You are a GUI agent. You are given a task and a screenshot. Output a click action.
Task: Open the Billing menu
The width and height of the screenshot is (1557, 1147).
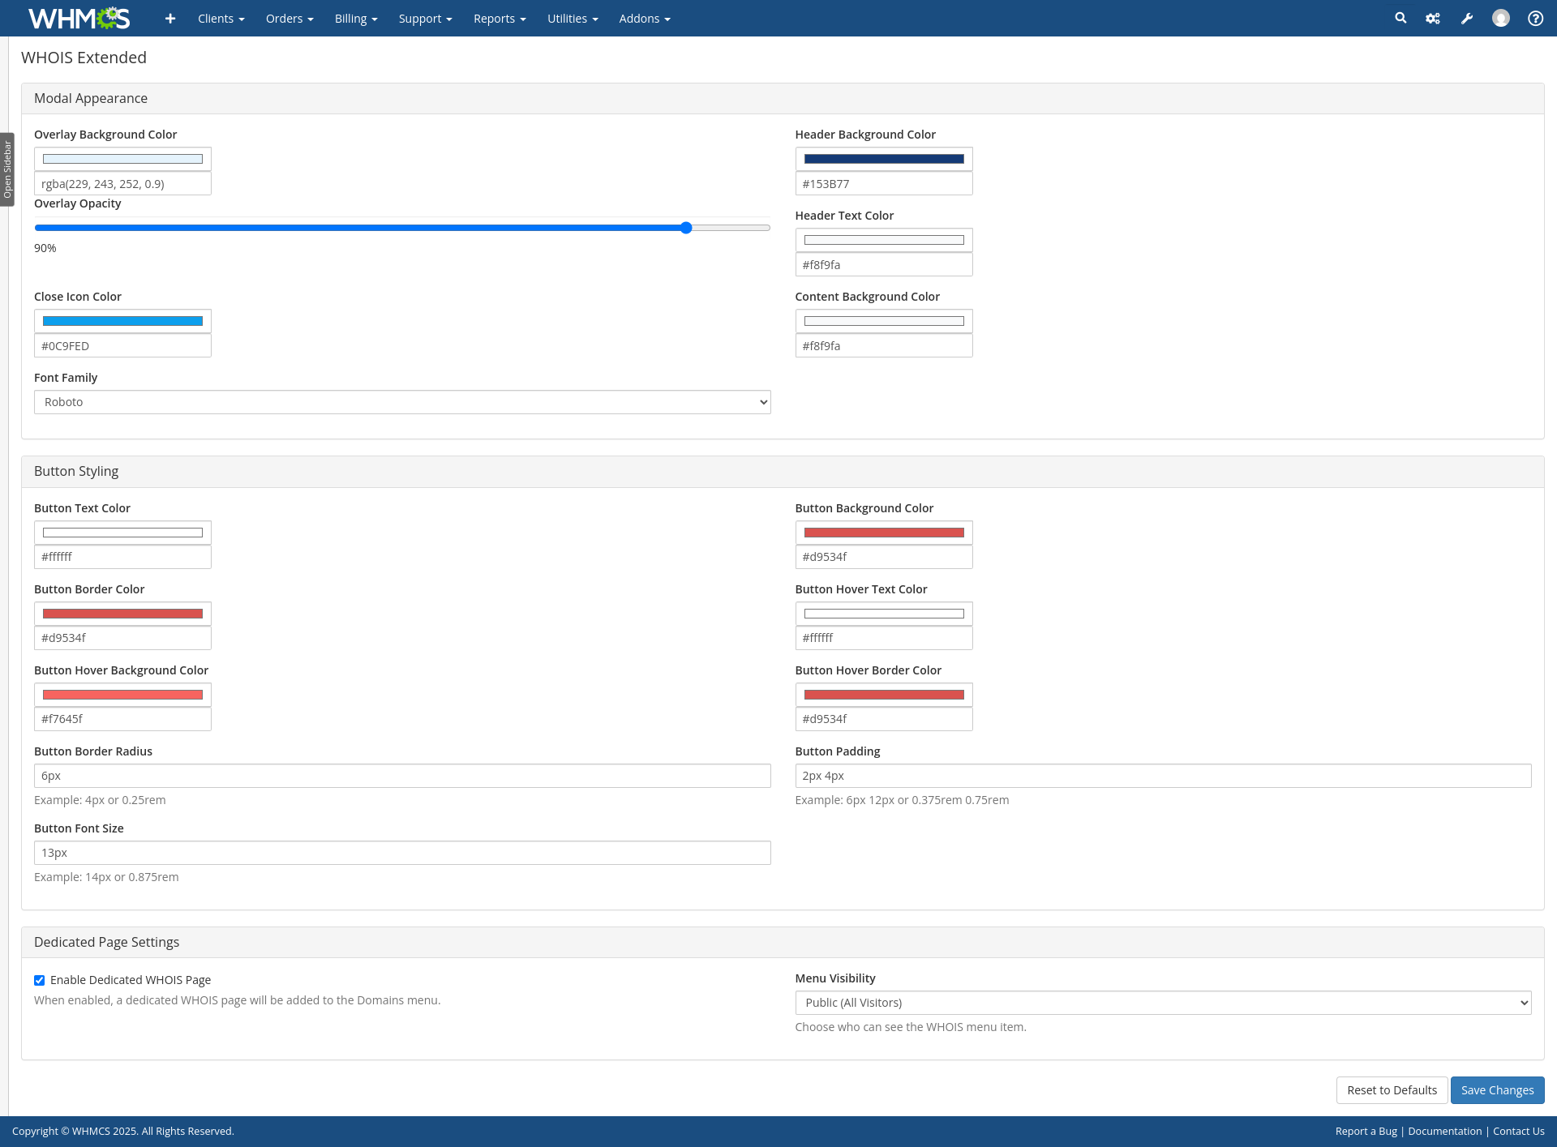356,19
